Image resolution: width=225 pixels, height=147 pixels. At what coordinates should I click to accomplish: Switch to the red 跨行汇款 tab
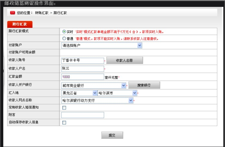20,24
